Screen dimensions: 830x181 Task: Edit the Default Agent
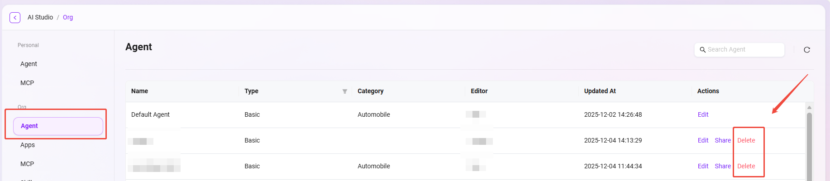[703, 114]
